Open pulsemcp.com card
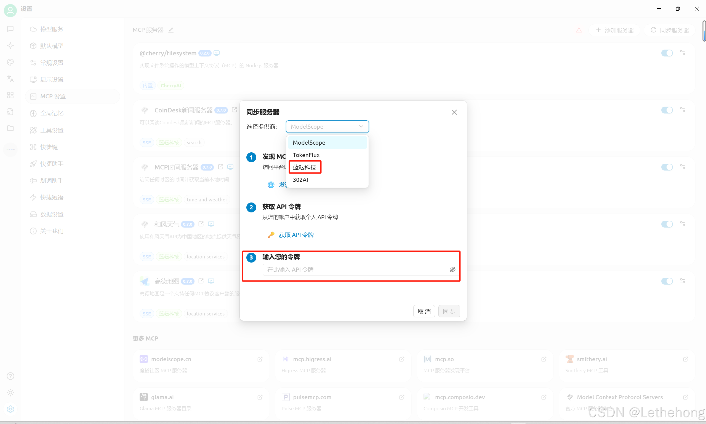 [x=343, y=403]
